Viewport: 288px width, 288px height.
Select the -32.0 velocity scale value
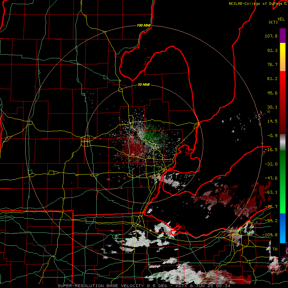pyautogui.click(x=271, y=164)
